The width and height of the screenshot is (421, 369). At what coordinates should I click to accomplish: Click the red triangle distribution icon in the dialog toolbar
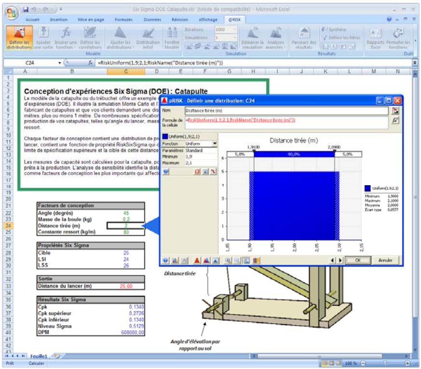pos(197,260)
